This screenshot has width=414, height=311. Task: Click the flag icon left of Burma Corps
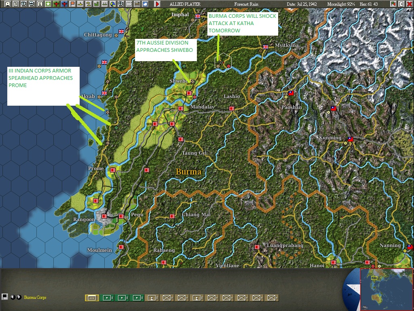[4, 297]
